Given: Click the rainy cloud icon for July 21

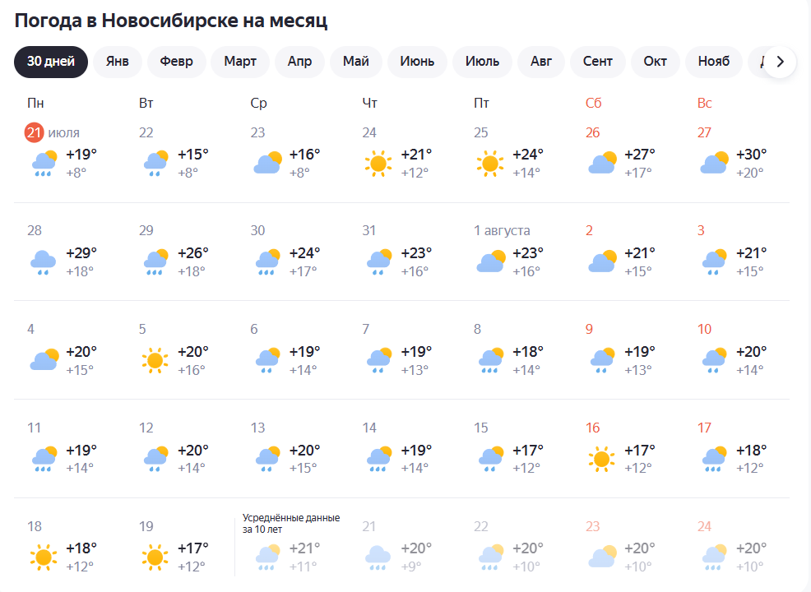Looking at the screenshot, I should [44, 164].
